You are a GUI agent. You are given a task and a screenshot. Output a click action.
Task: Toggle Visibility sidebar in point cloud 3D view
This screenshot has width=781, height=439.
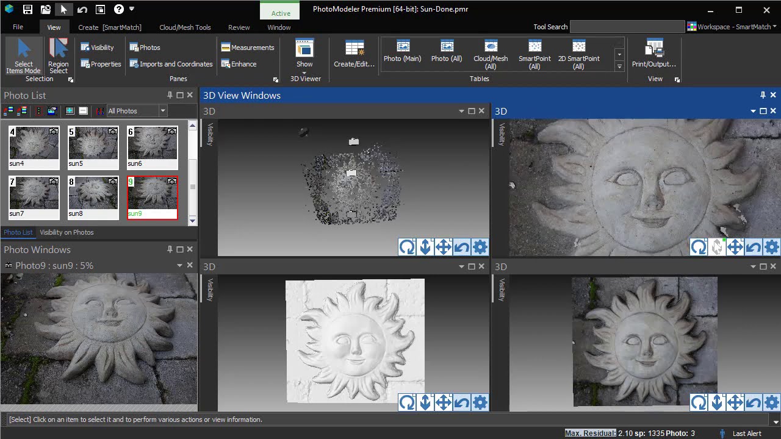[x=209, y=134]
